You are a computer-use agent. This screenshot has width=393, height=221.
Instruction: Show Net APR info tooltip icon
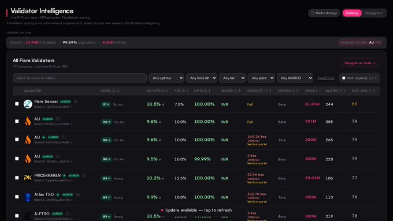point(163,91)
